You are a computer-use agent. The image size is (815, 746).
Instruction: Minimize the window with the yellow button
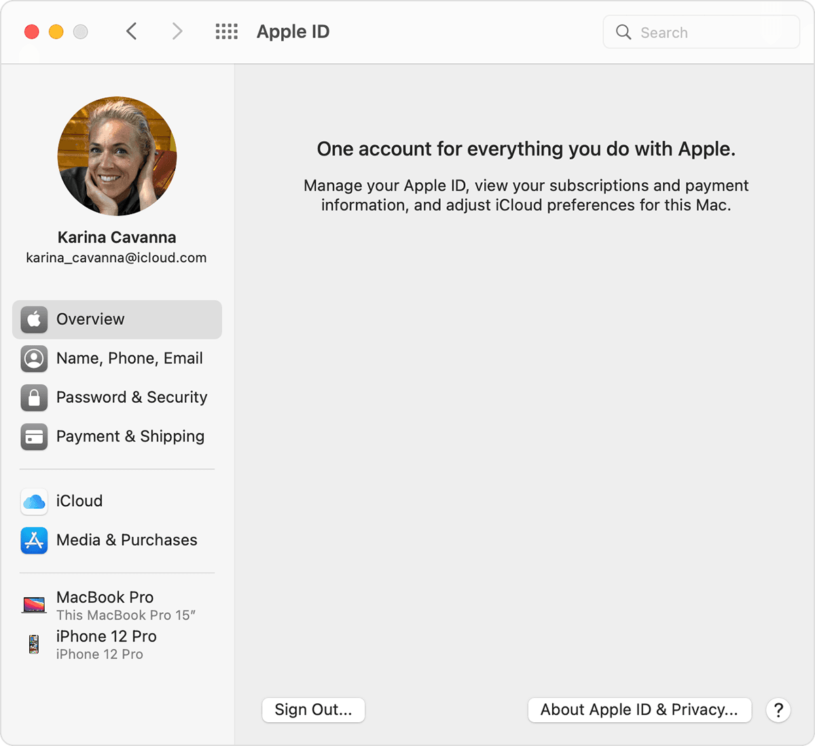click(56, 32)
